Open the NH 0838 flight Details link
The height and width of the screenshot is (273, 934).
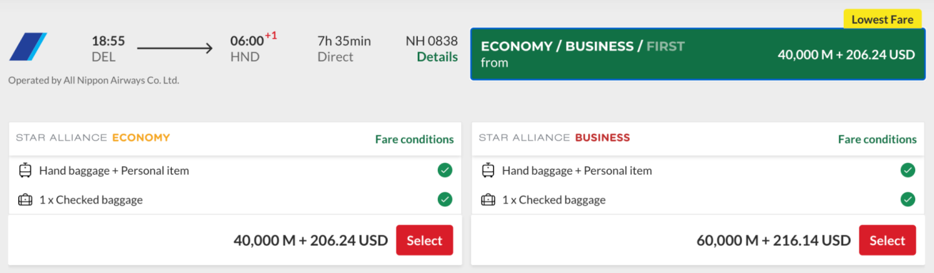coord(437,57)
